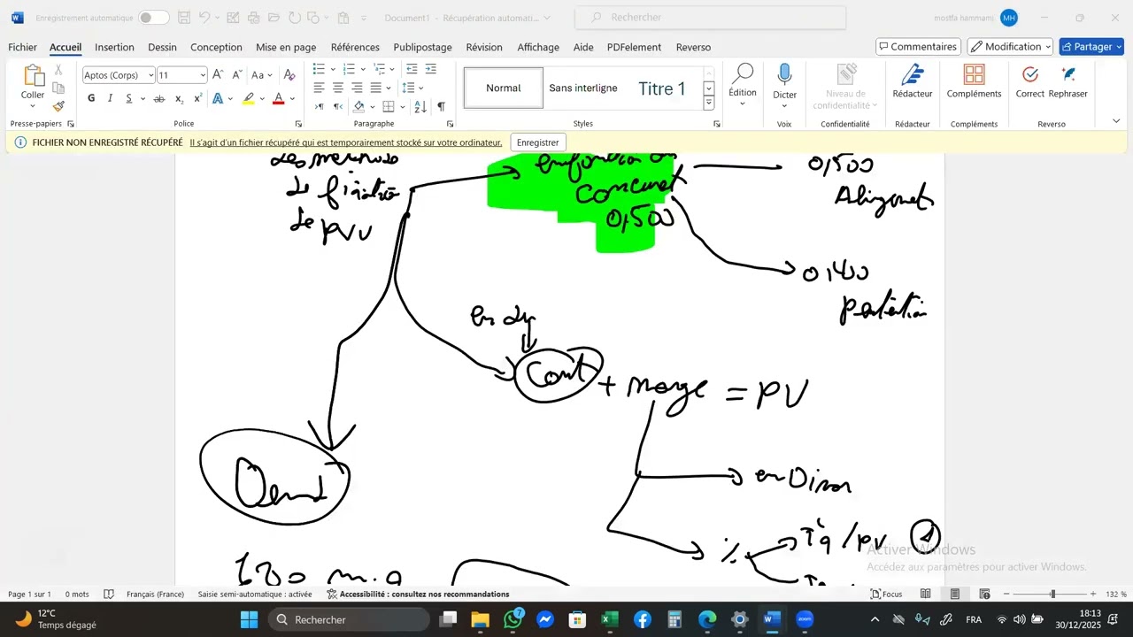
Task: Sort the selected paragraphs
Action: pos(420,106)
